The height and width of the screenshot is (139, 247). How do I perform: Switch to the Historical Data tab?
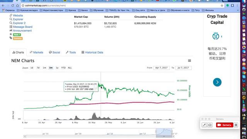click(x=92, y=53)
